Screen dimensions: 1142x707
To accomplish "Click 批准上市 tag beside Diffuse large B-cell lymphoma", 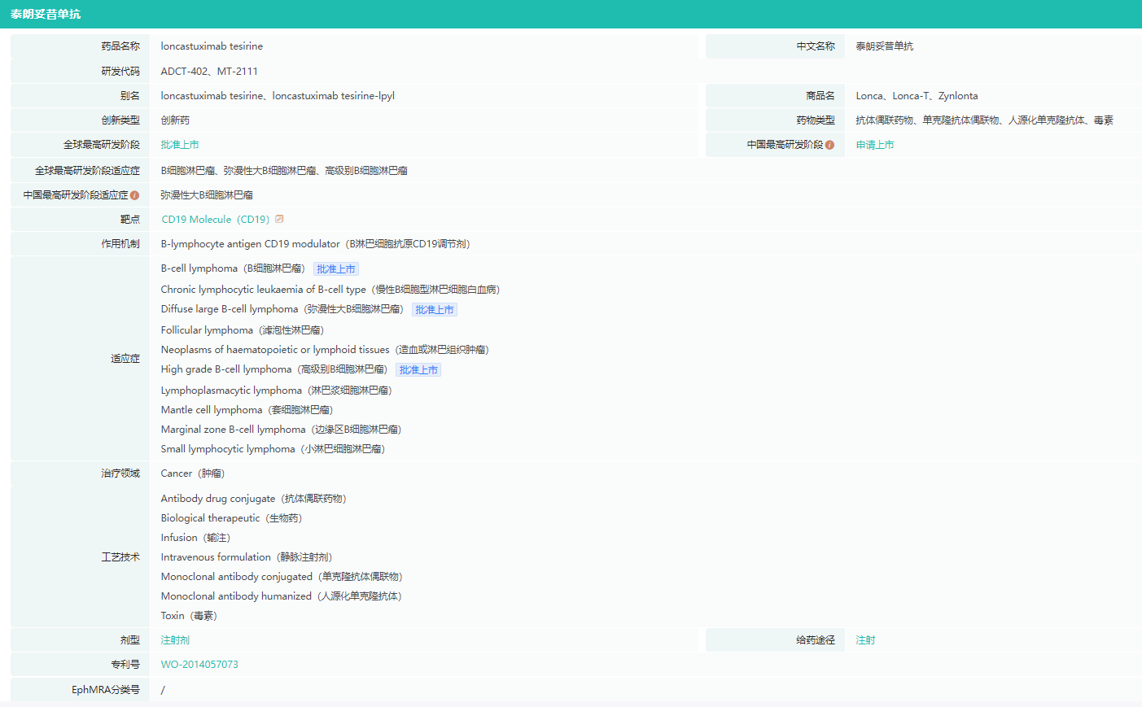I will pyautogui.click(x=434, y=310).
